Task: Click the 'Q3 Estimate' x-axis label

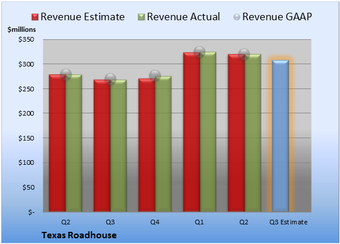Action: [x=289, y=222]
